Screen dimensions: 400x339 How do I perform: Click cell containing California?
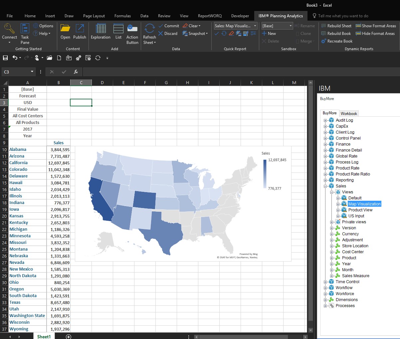click(x=28, y=163)
